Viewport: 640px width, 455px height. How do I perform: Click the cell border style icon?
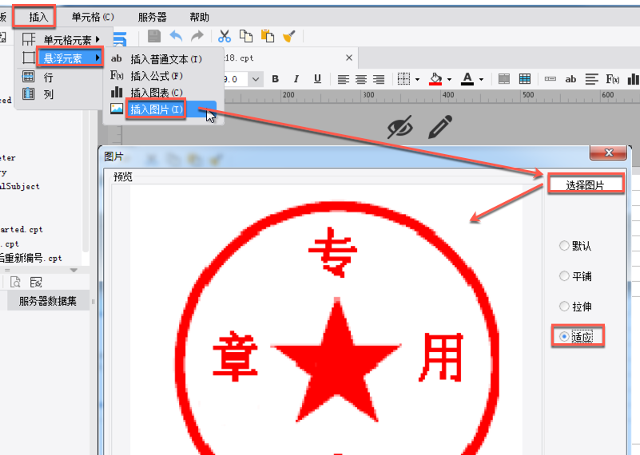click(x=403, y=79)
